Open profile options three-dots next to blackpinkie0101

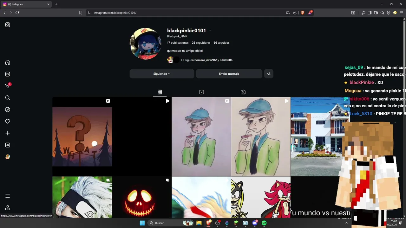click(210, 30)
